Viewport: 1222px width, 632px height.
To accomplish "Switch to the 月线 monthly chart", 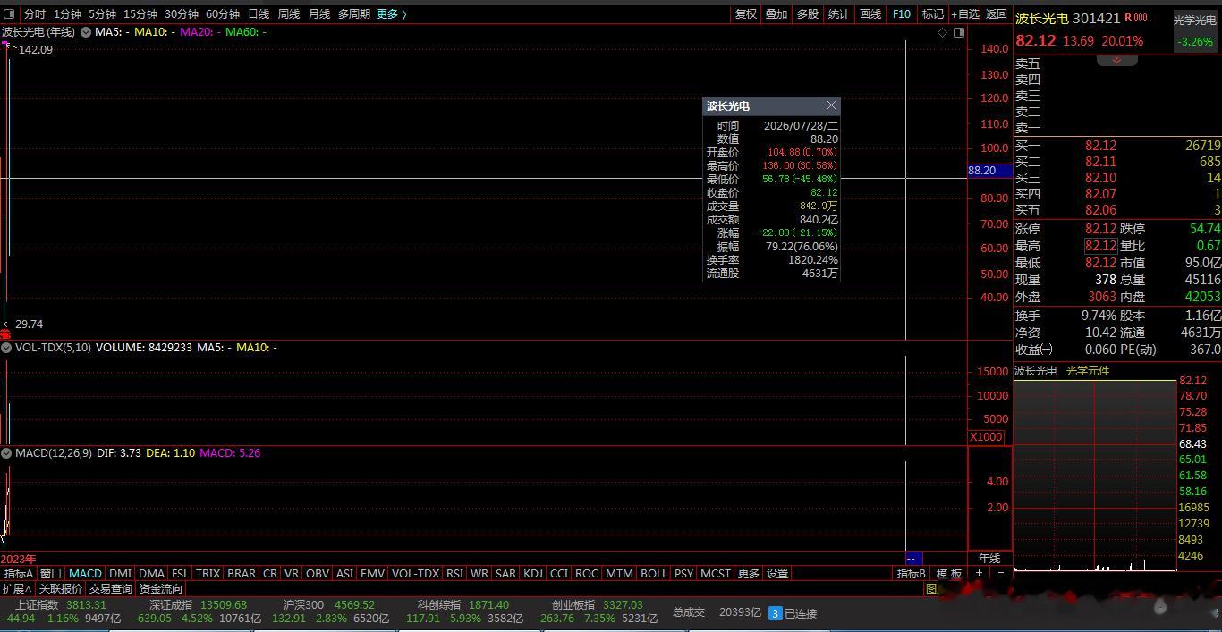I will coord(319,14).
